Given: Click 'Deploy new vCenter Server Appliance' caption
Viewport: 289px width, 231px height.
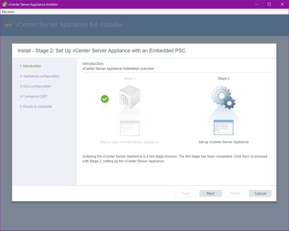Looking at the screenshot, I should (130, 142).
